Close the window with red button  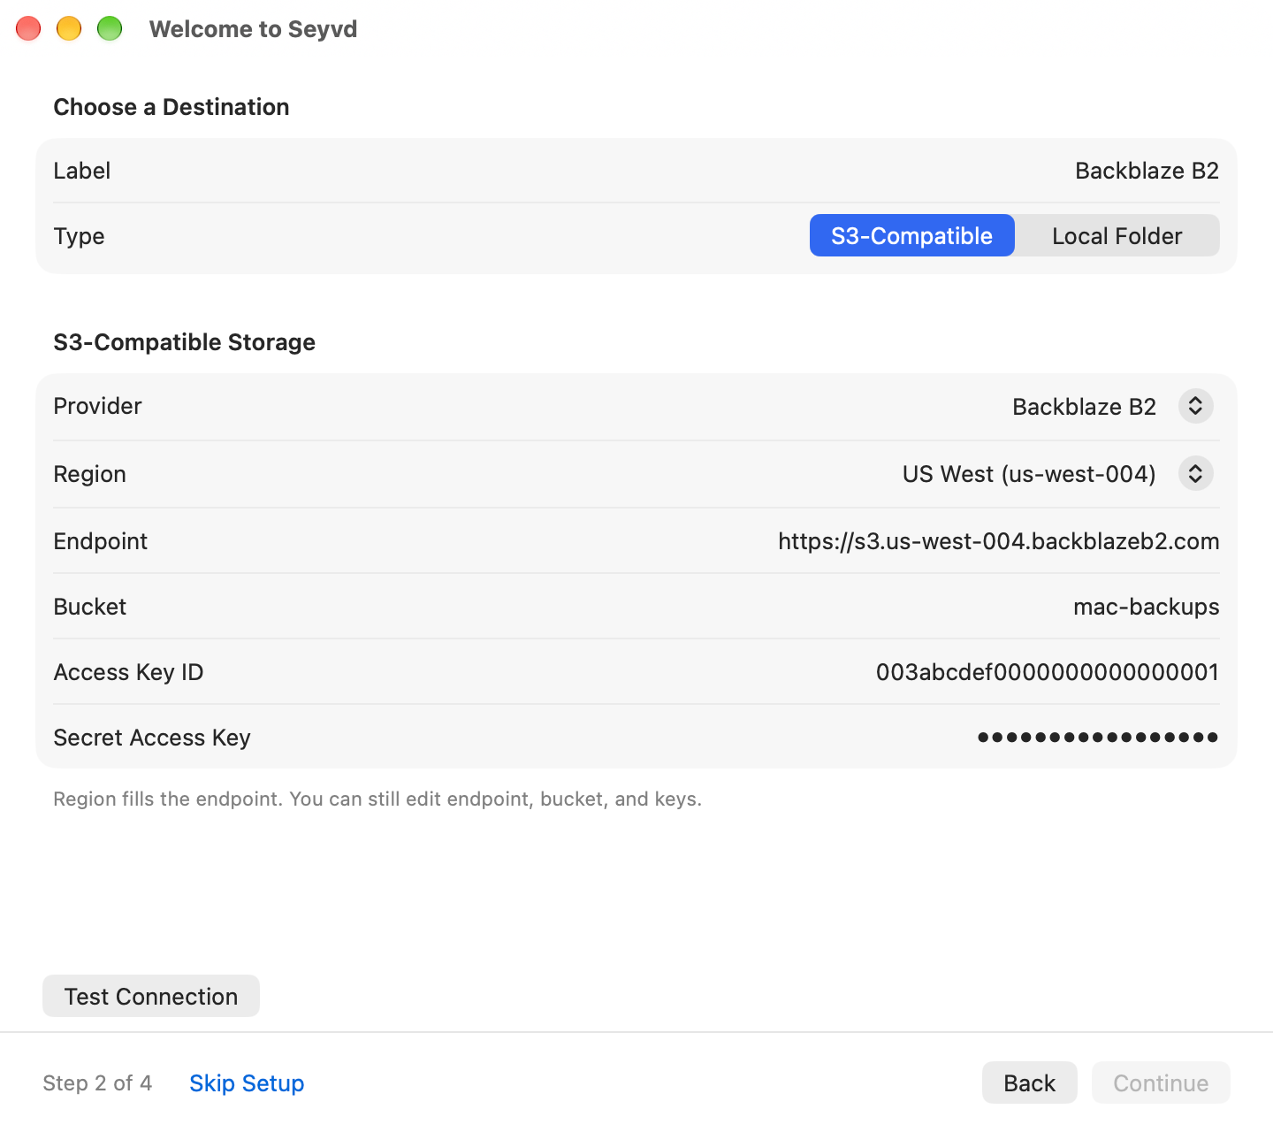[x=28, y=29]
